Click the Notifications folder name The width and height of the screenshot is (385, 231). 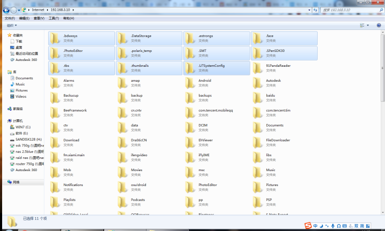coord(73,185)
